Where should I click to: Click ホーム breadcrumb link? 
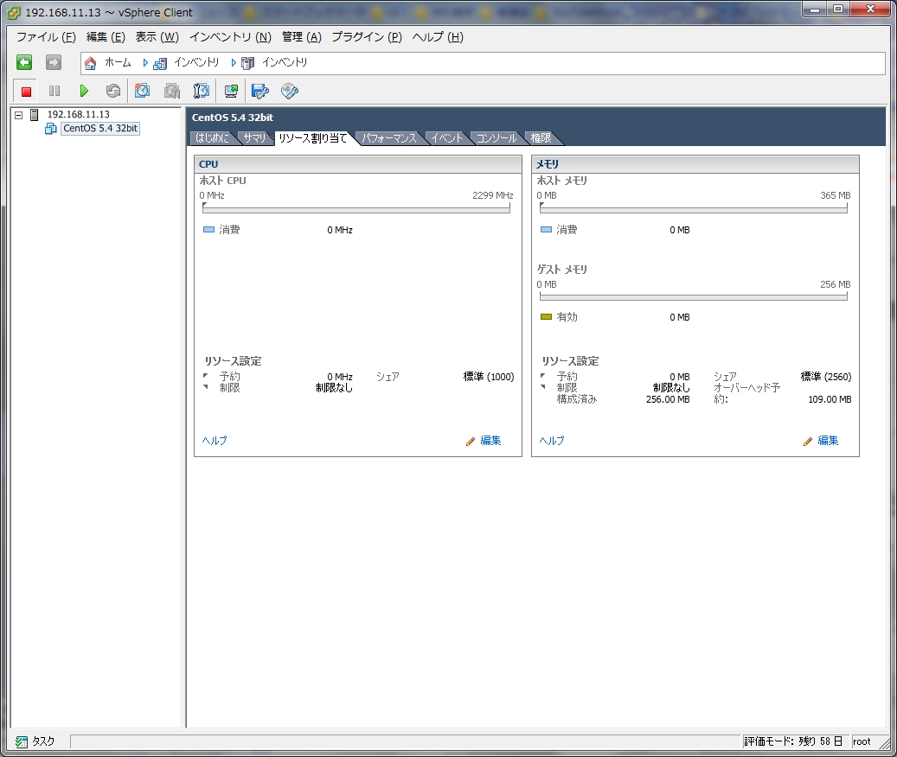click(118, 62)
